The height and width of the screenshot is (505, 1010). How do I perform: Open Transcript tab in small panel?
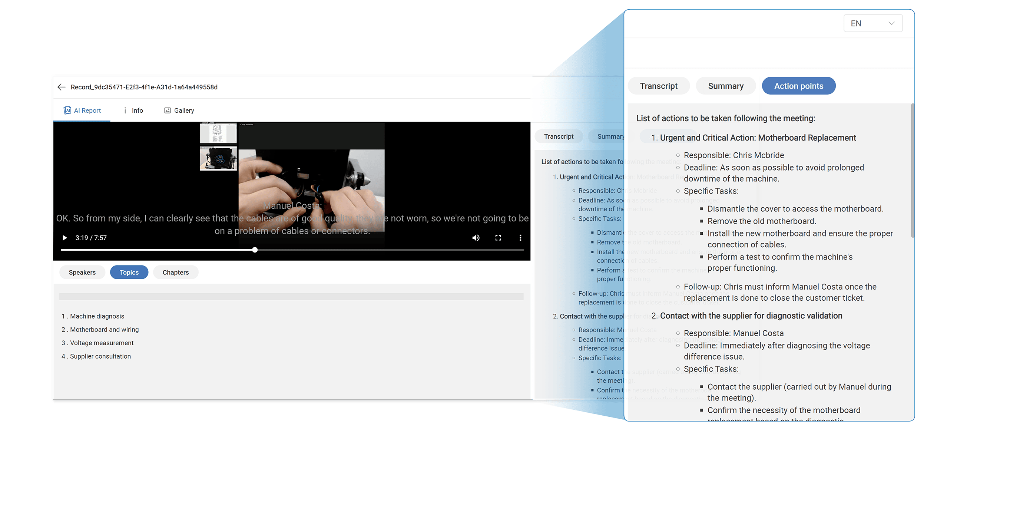click(559, 136)
